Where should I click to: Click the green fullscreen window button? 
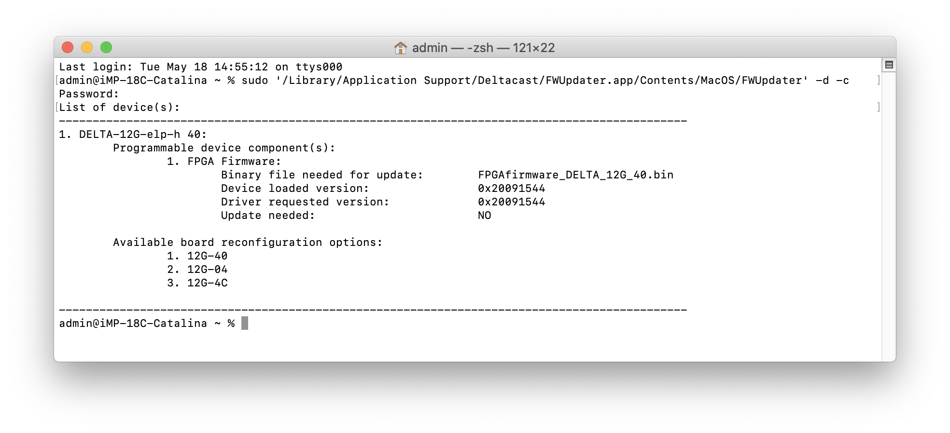tap(106, 47)
